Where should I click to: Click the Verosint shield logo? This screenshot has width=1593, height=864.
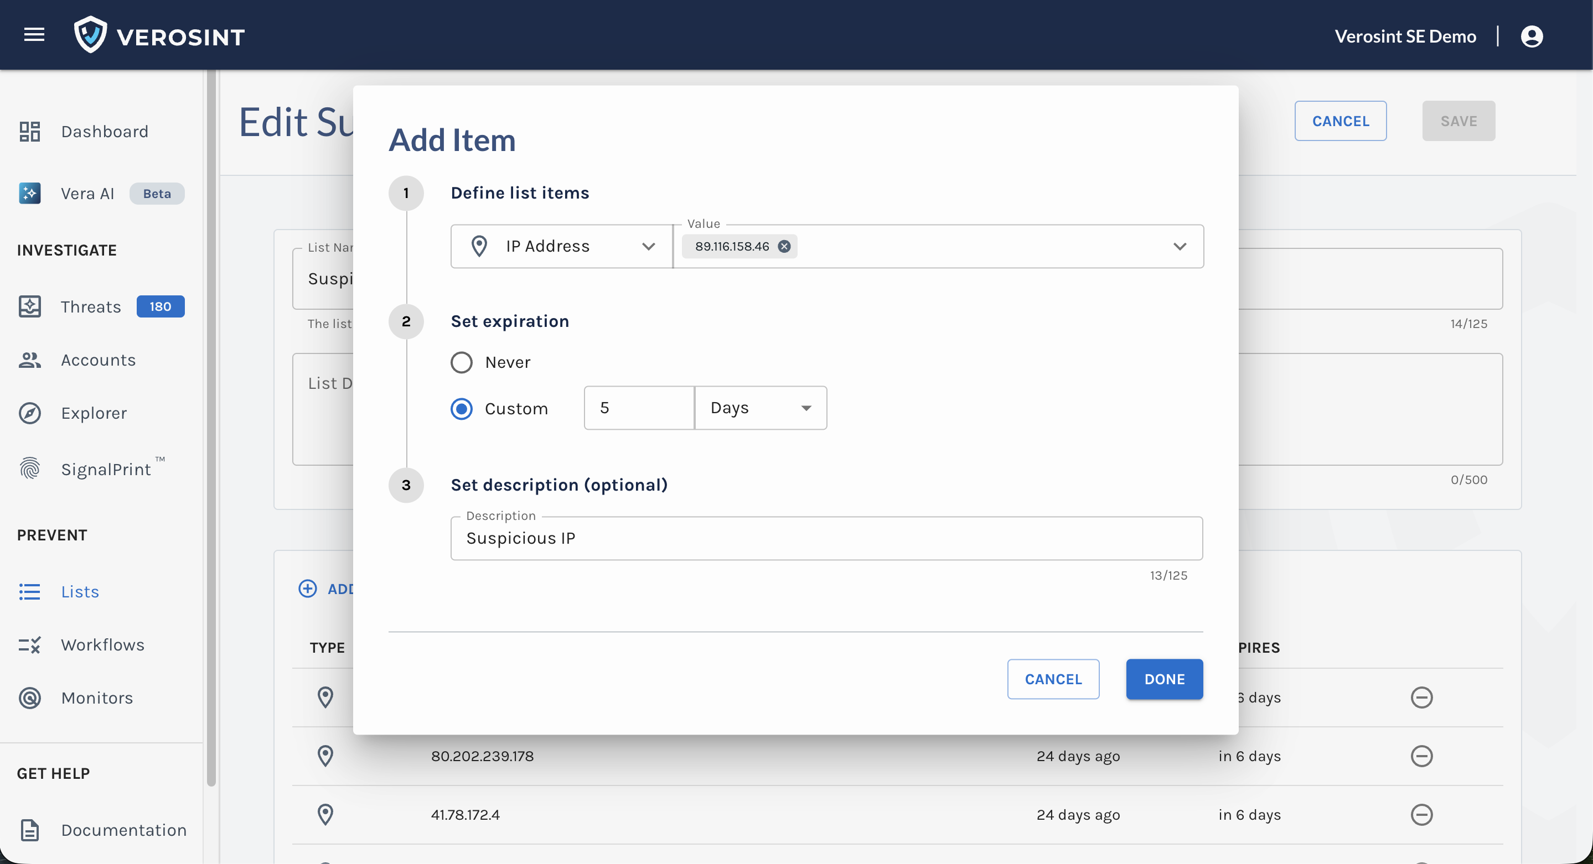pos(90,35)
